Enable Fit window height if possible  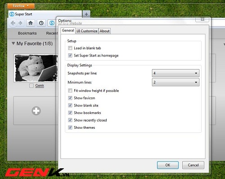coord(70,91)
